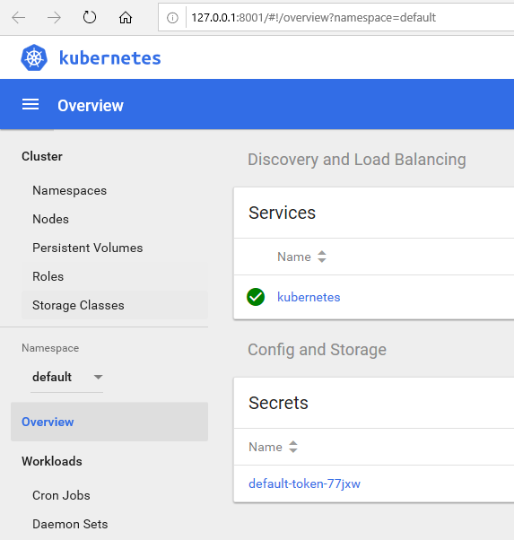
Task: Click the namespace dropdown arrow
Action: pyautogui.click(x=98, y=377)
